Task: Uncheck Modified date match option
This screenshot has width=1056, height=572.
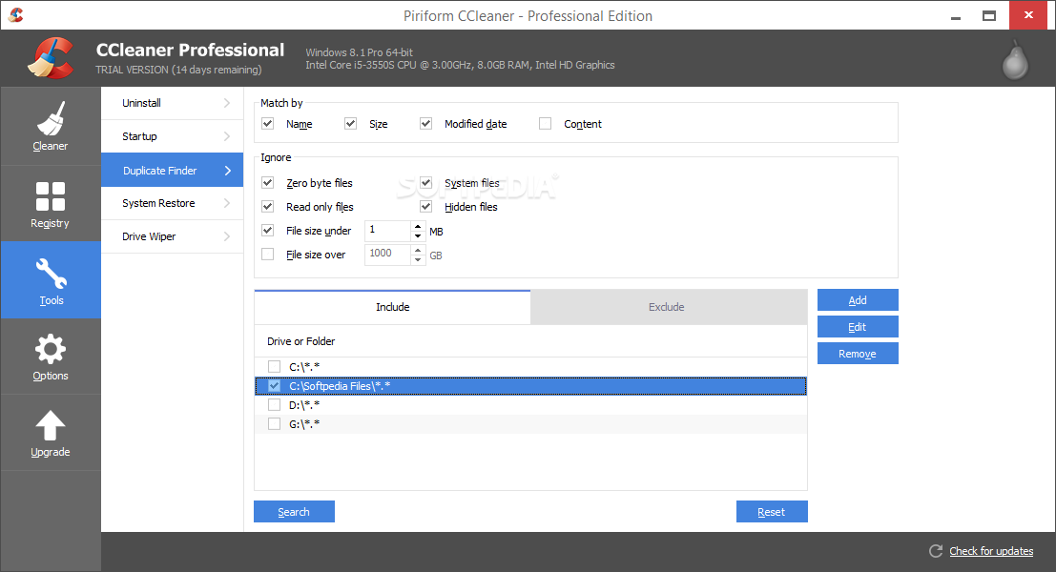Action: (x=425, y=124)
